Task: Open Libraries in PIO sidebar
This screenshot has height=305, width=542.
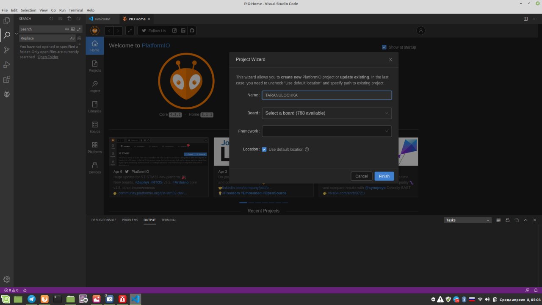Action: click(x=95, y=107)
